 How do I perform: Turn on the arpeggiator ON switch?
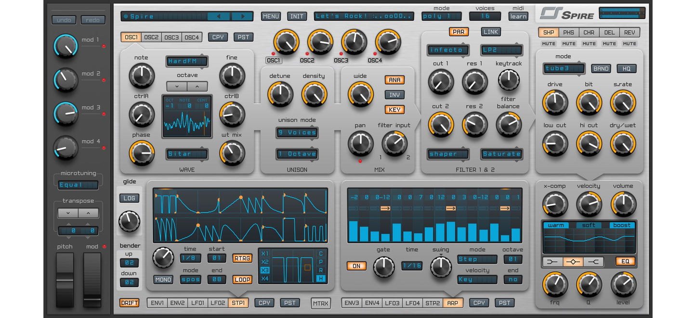tap(356, 266)
